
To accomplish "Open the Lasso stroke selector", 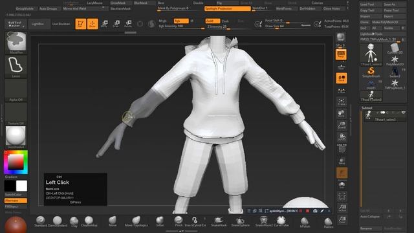I will [x=16, y=66].
